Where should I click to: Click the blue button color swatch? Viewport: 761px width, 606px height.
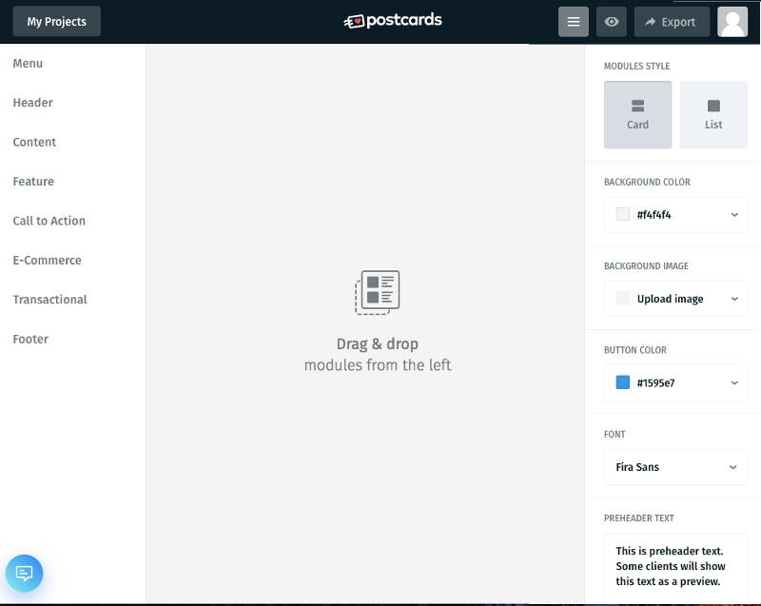623,382
